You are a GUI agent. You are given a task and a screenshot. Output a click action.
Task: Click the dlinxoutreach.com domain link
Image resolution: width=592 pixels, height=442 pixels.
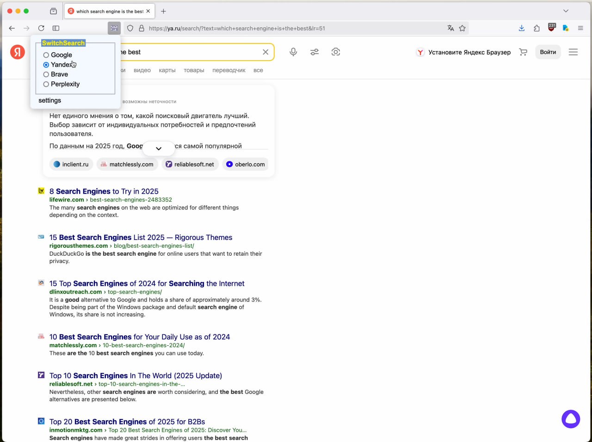click(x=75, y=292)
